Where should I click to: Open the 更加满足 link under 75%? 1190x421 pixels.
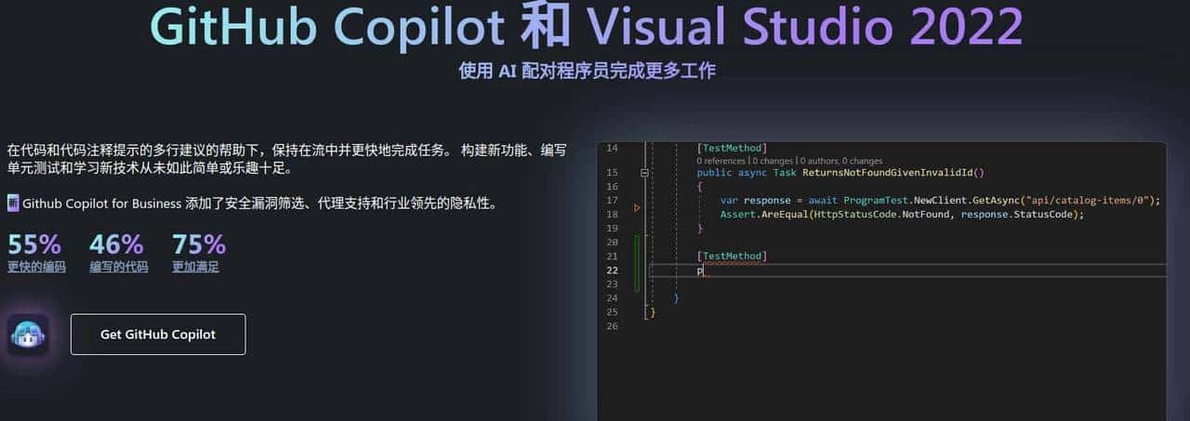click(195, 268)
